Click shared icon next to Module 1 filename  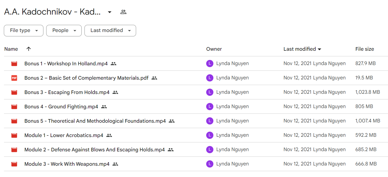[x=109, y=136]
